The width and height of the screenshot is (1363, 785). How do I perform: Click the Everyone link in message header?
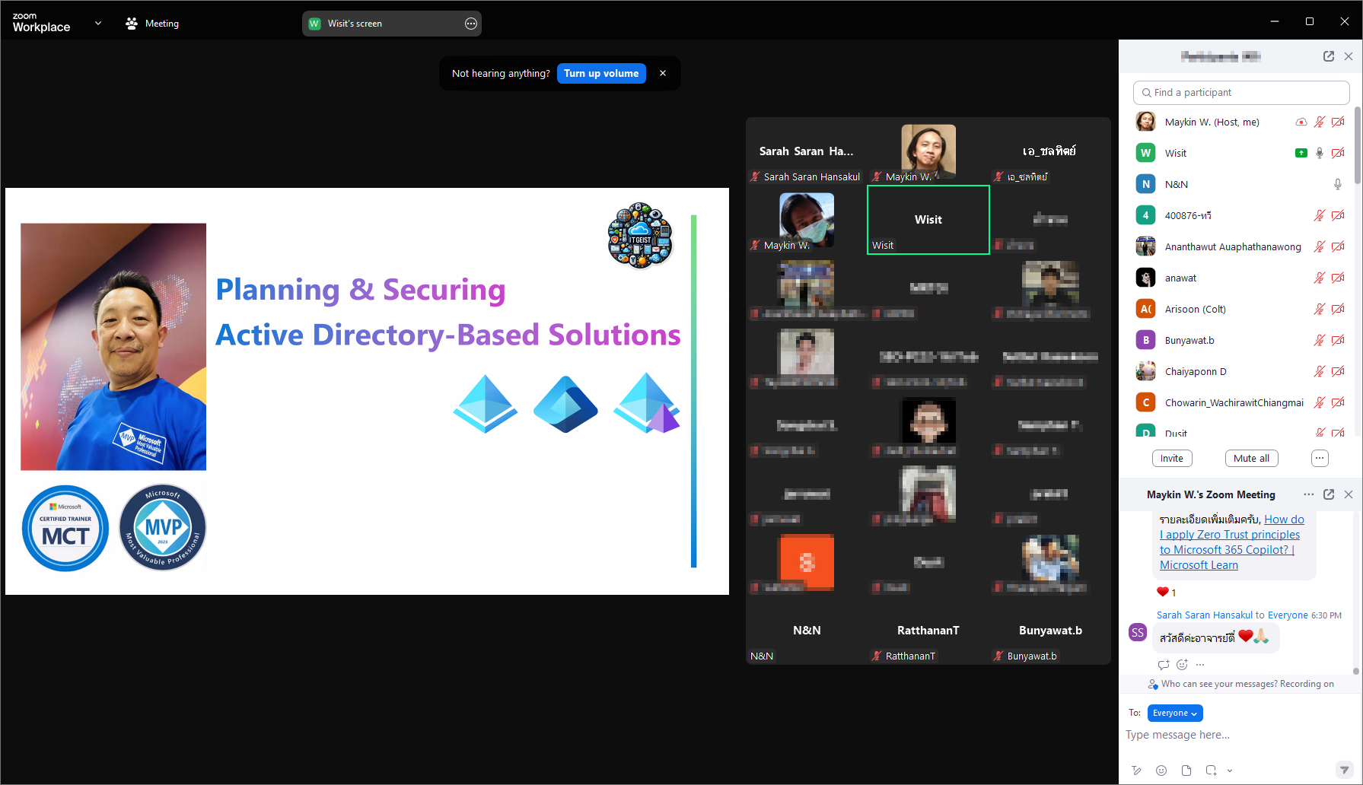pyautogui.click(x=1288, y=615)
